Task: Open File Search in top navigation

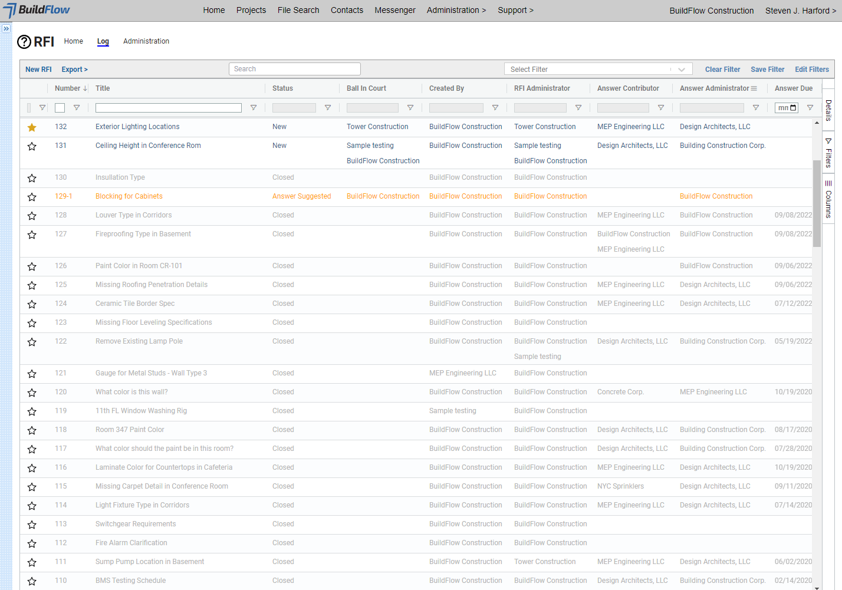Action: pos(298,10)
